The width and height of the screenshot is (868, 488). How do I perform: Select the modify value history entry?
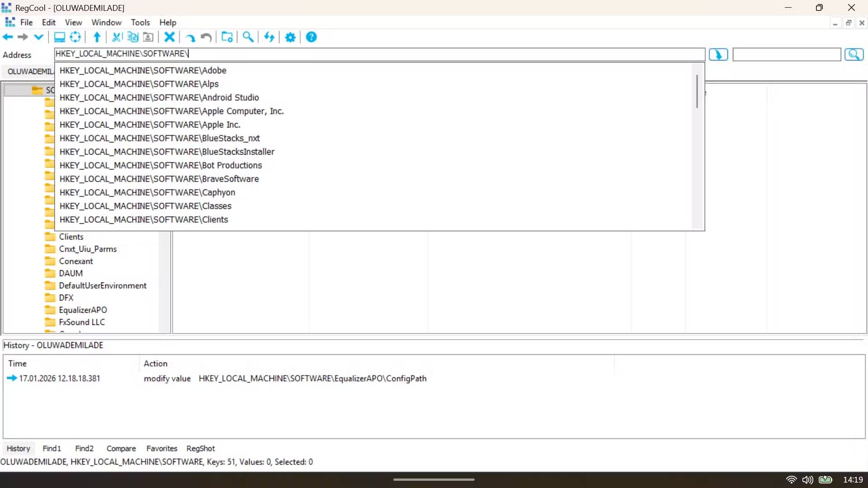coord(167,378)
